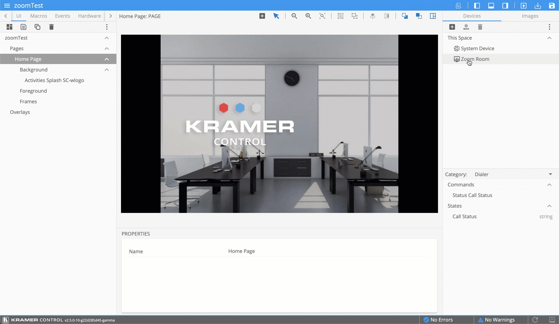559x324 pixels.
Task: Collapse the States section
Action: point(549,206)
